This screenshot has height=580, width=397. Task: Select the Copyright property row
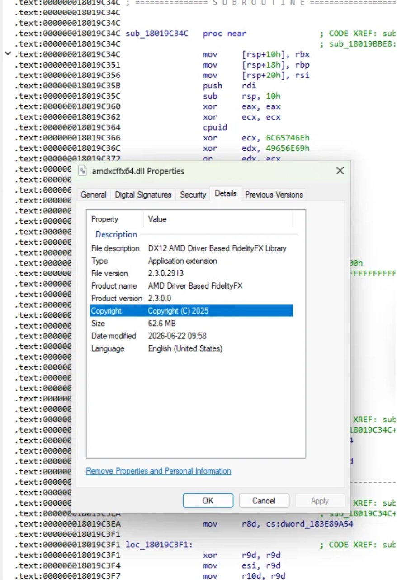click(x=191, y=311)
